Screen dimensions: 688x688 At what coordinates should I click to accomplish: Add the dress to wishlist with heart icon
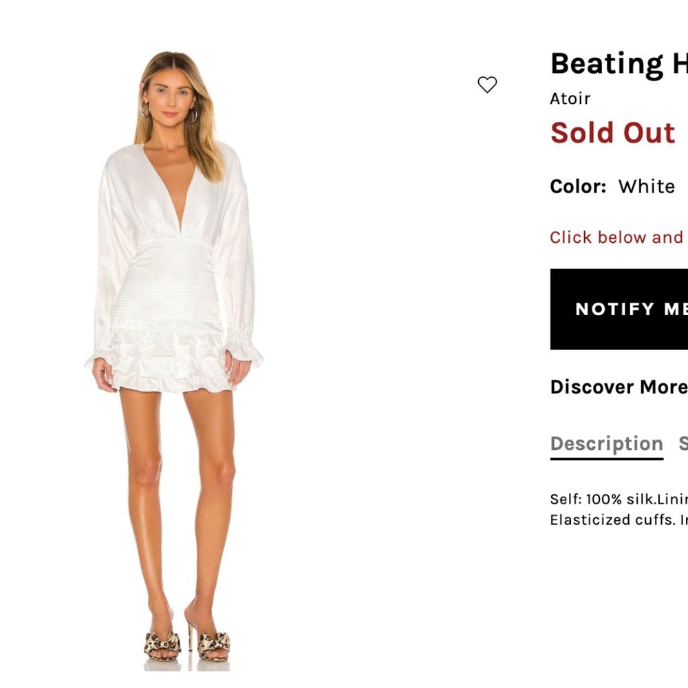pyautogui.click(x=487, y=85)
